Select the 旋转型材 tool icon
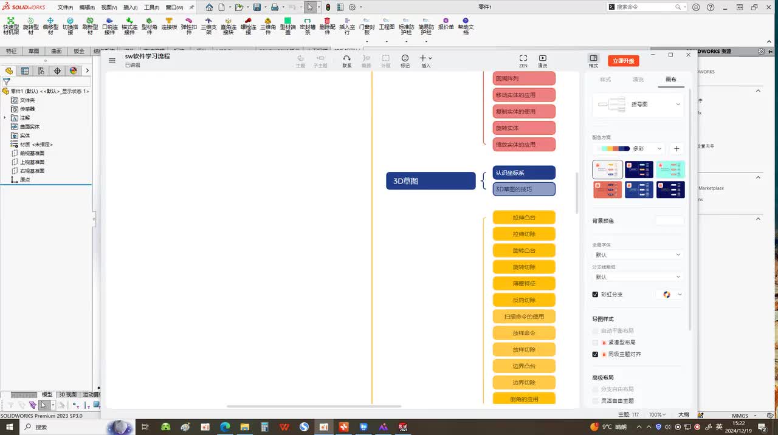The height and width of the screenshot is (435, 778). pos(31,26)
